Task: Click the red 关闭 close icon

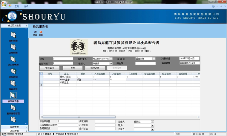Action: pos(41,32)
